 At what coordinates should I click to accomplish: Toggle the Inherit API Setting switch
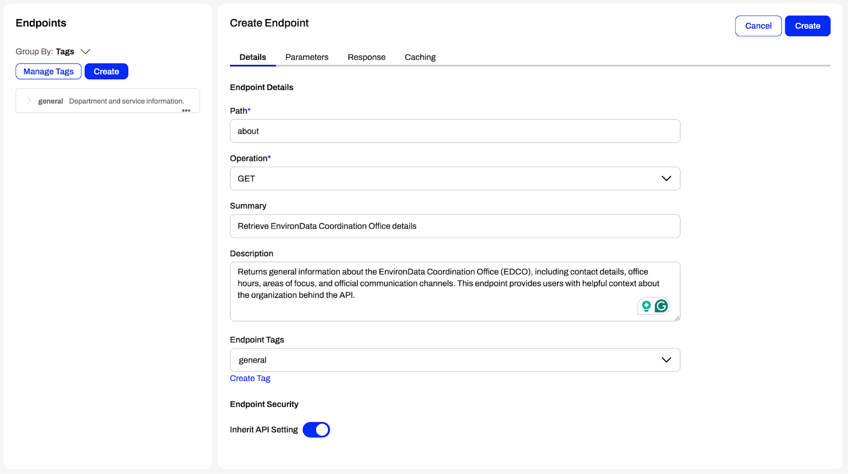coord(316,430)
